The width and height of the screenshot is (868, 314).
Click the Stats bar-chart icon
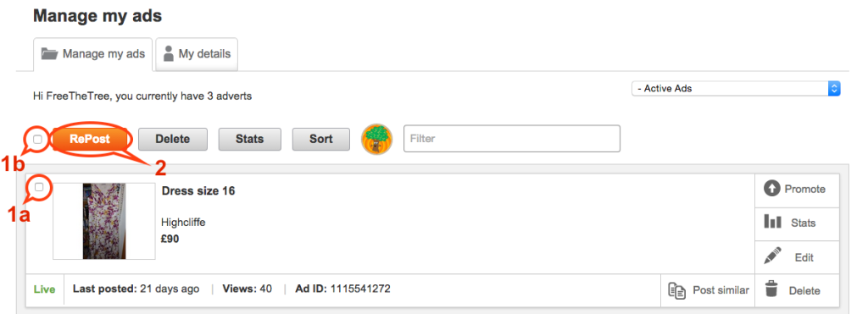[x=773, y=223]
